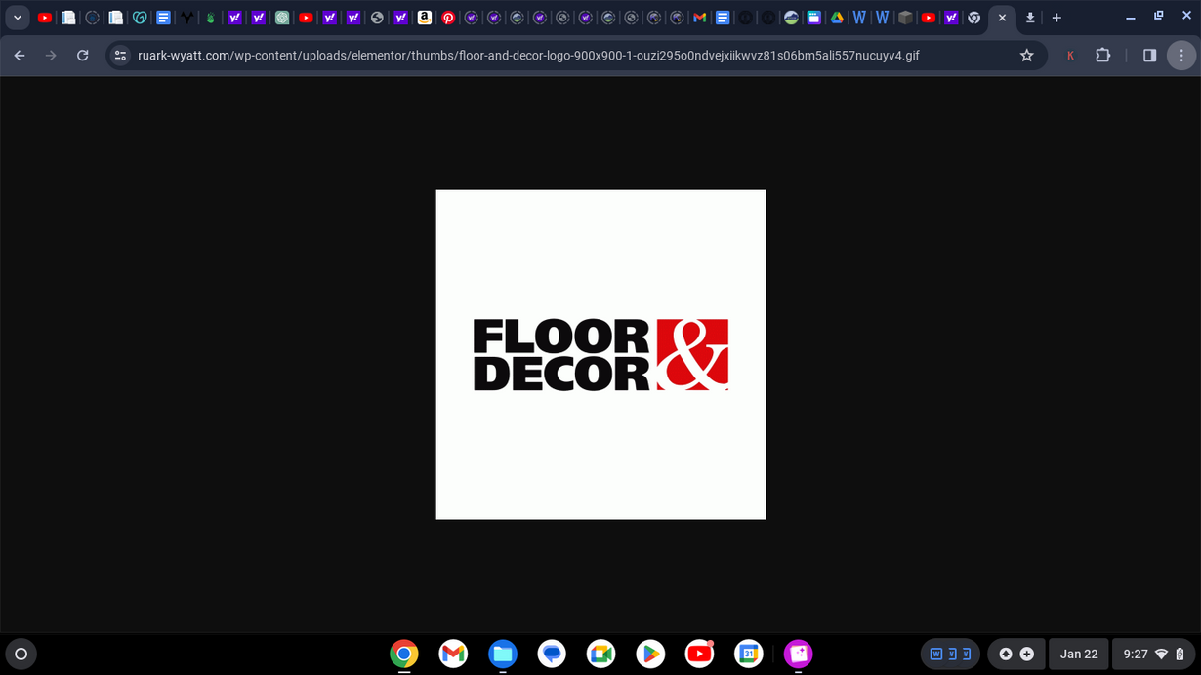Image resolution: width=1201 pixels, height=675 pixels.
Task: Bookmark this page with the star icon
Action: pos(1026,56)
